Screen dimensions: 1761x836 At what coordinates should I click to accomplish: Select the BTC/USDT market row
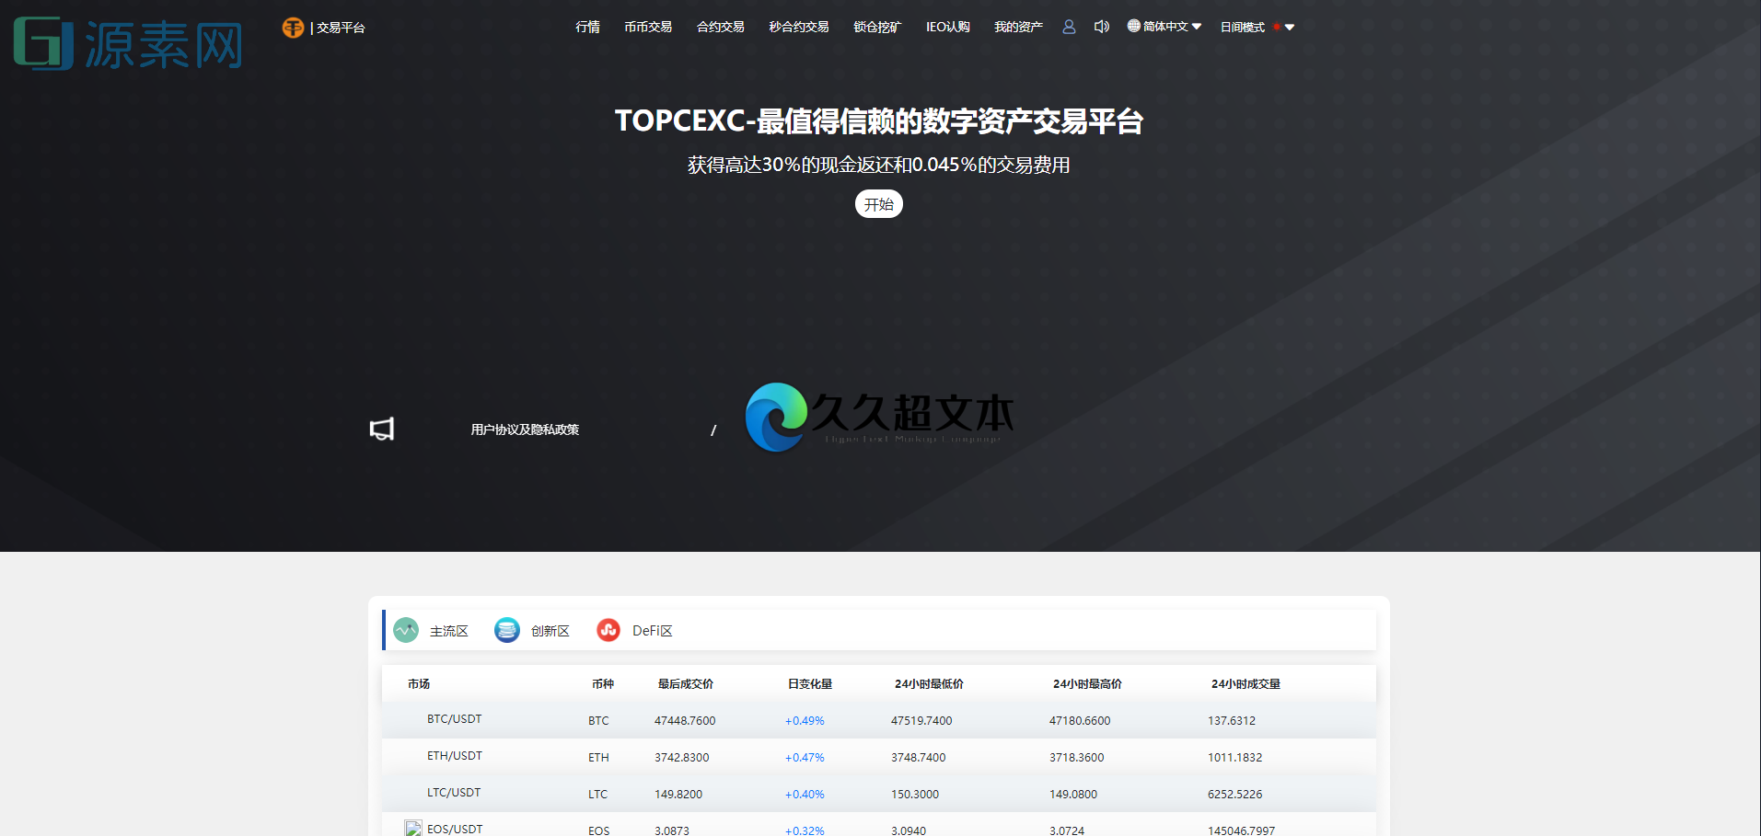454,718
